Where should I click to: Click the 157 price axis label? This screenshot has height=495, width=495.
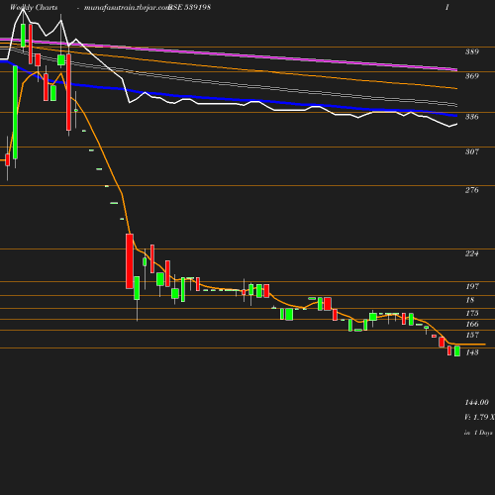click(472, 335)
